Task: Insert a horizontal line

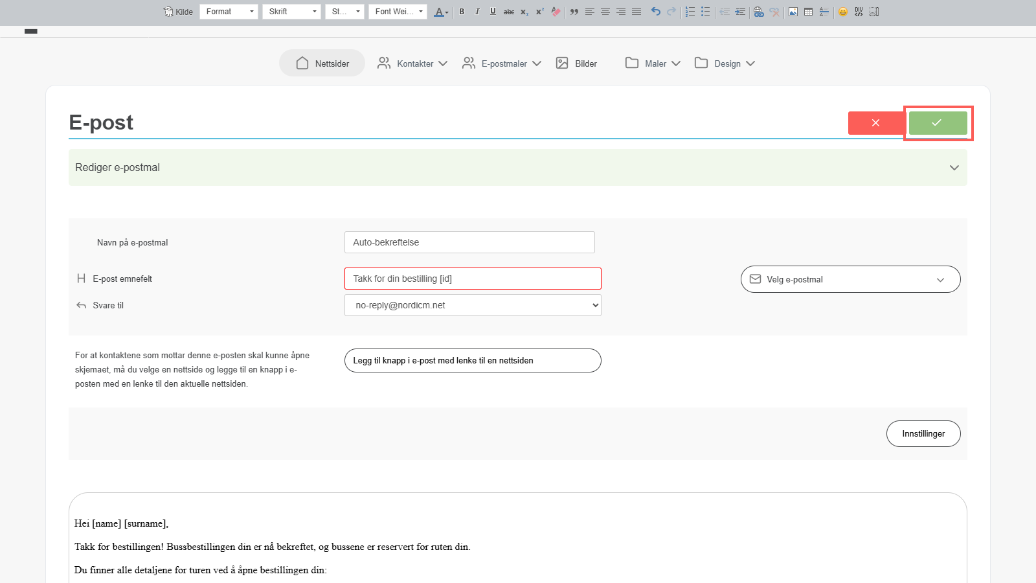Action: [824, 12]
